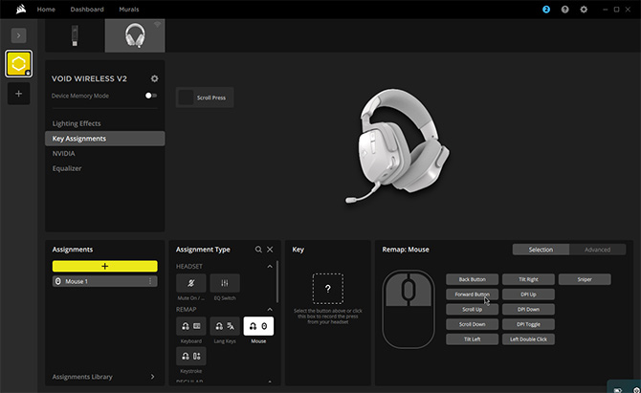Collapse the REMAP category
Viewport: 641px width, 393px height.
pyautogui.click(x=270, y=309)
